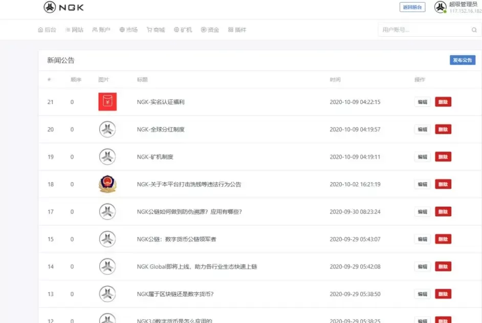Delete the NGK-矿机制度 announcement
The height and width of the screenshot is (323, 482).
coord(443,157)
